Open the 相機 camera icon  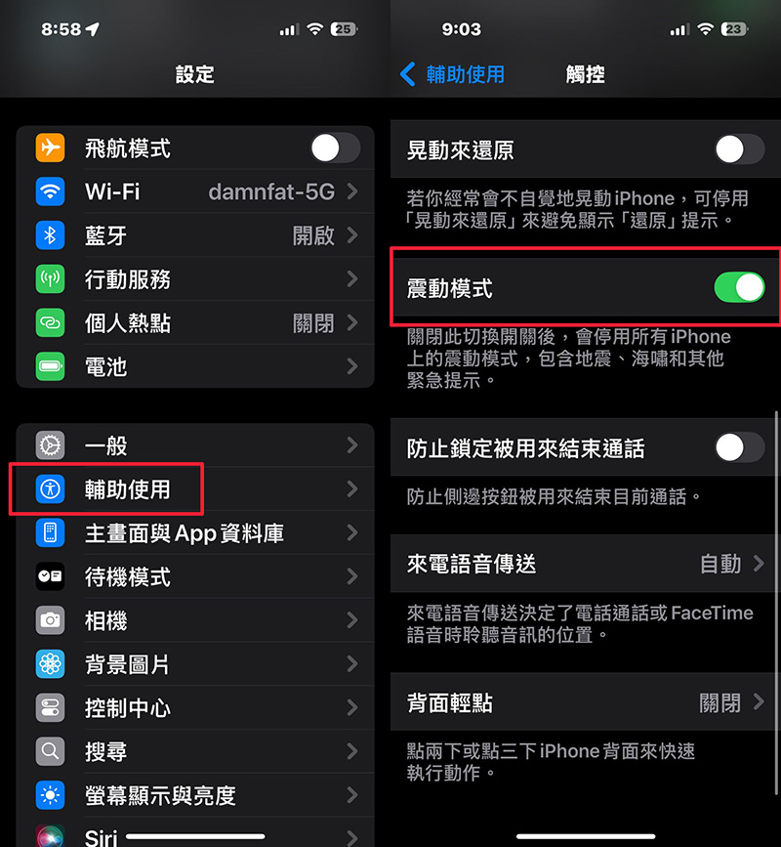[50, 620]
